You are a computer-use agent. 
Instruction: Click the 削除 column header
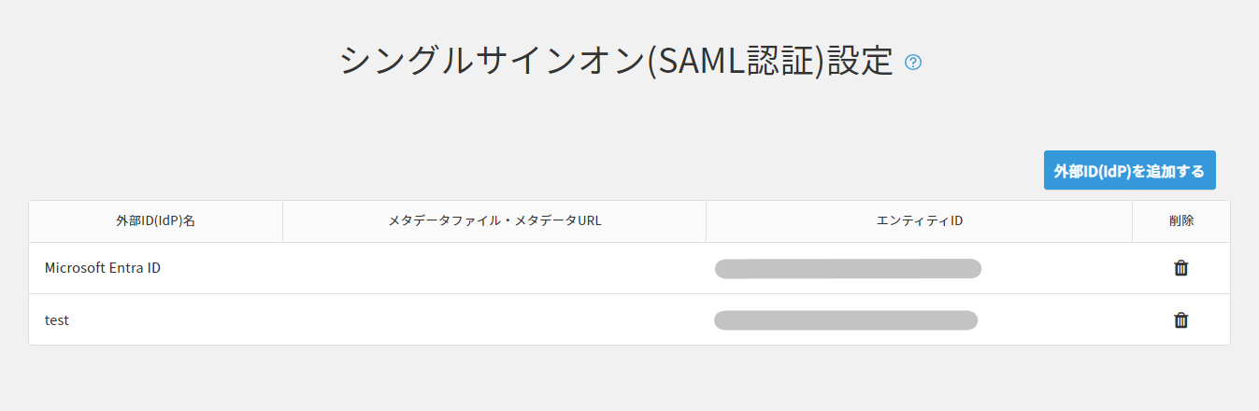point(1181,221)
